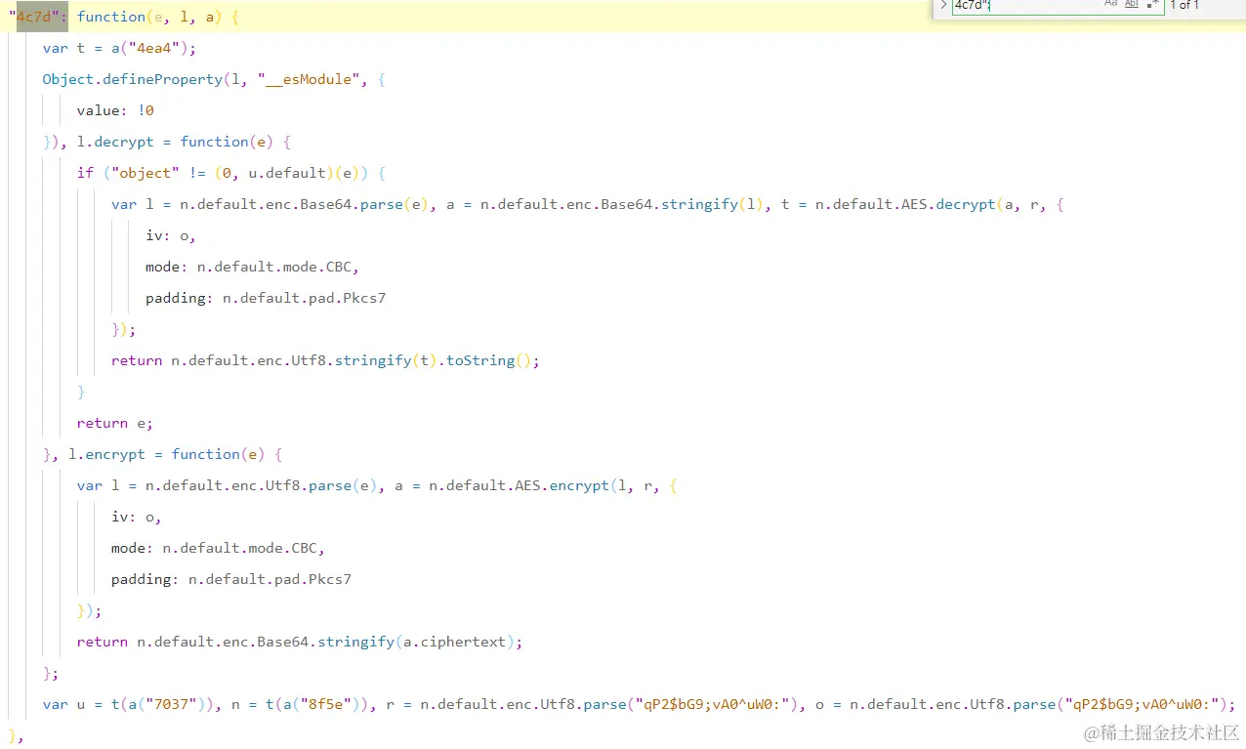Click 'iv: o,' line inside encrypt

point(137,517)
